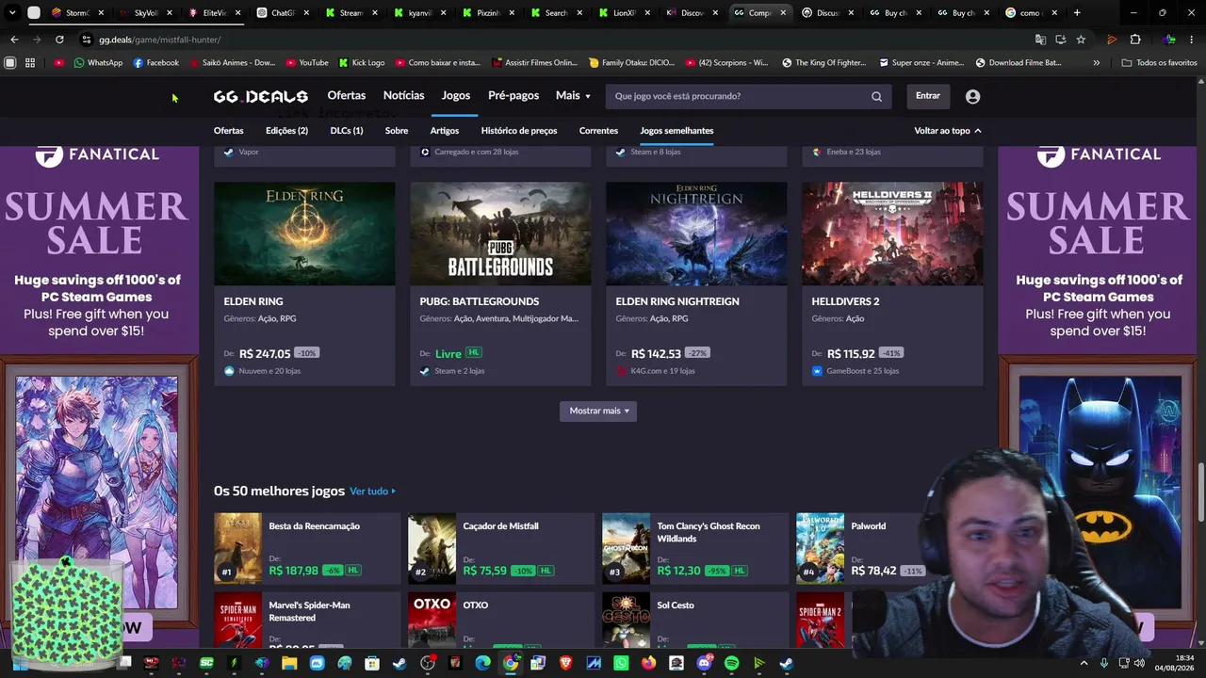Click the Entrar login button
The image size is (1206, 678).
928,96
